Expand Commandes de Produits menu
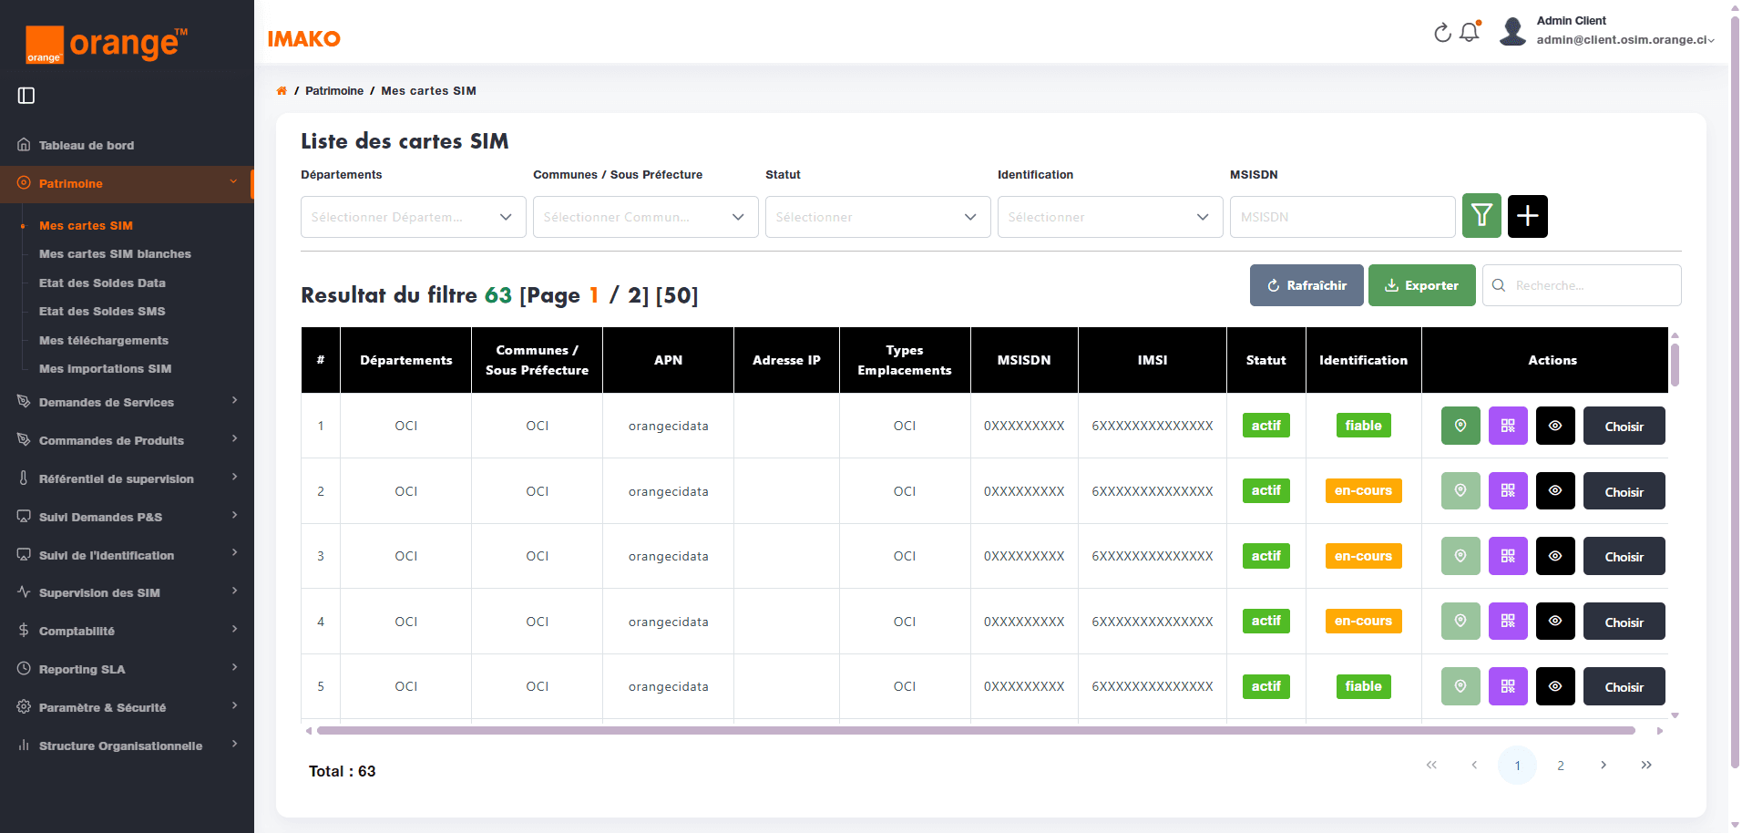Image resolution: width=1742 pixels, height=833 pixels. pos(127,440)
